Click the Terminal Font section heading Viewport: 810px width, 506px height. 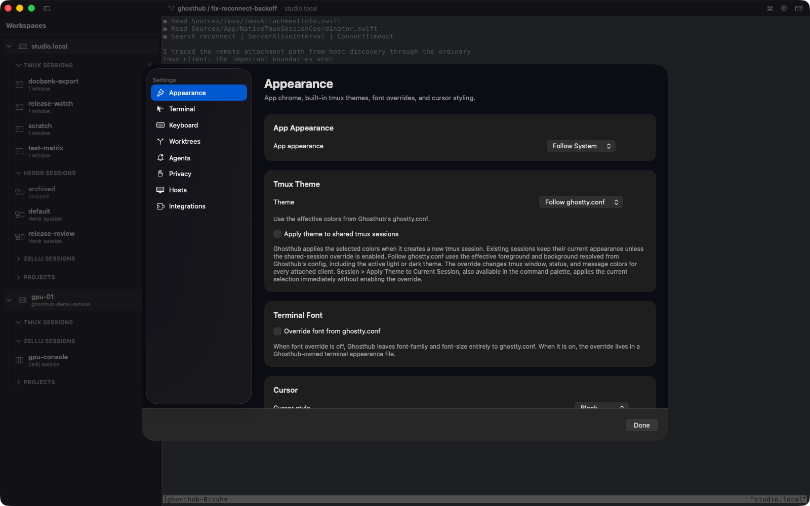[x=298, y=315]
